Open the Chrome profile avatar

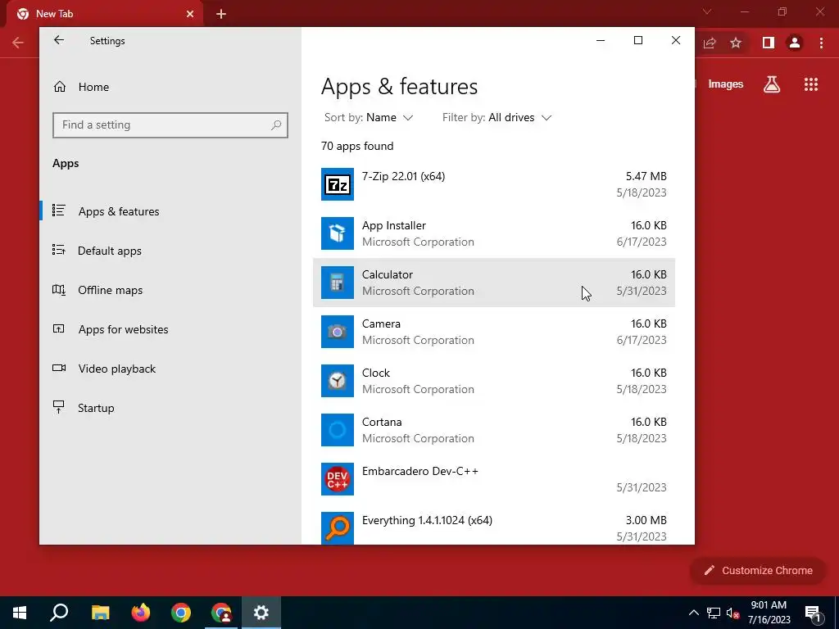coord(795,43)
